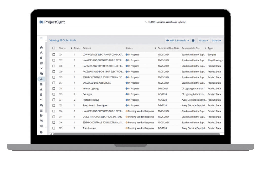Open the Switchboard / Switchgear submittal
The image size is (261, 169).
(x=95, y=105)
